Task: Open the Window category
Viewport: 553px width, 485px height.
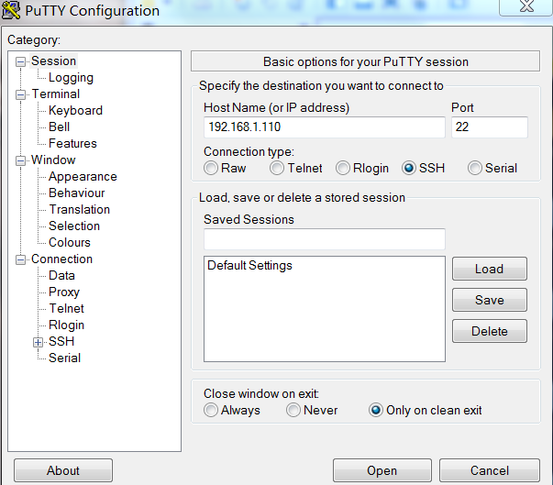Action: point(53,160)
